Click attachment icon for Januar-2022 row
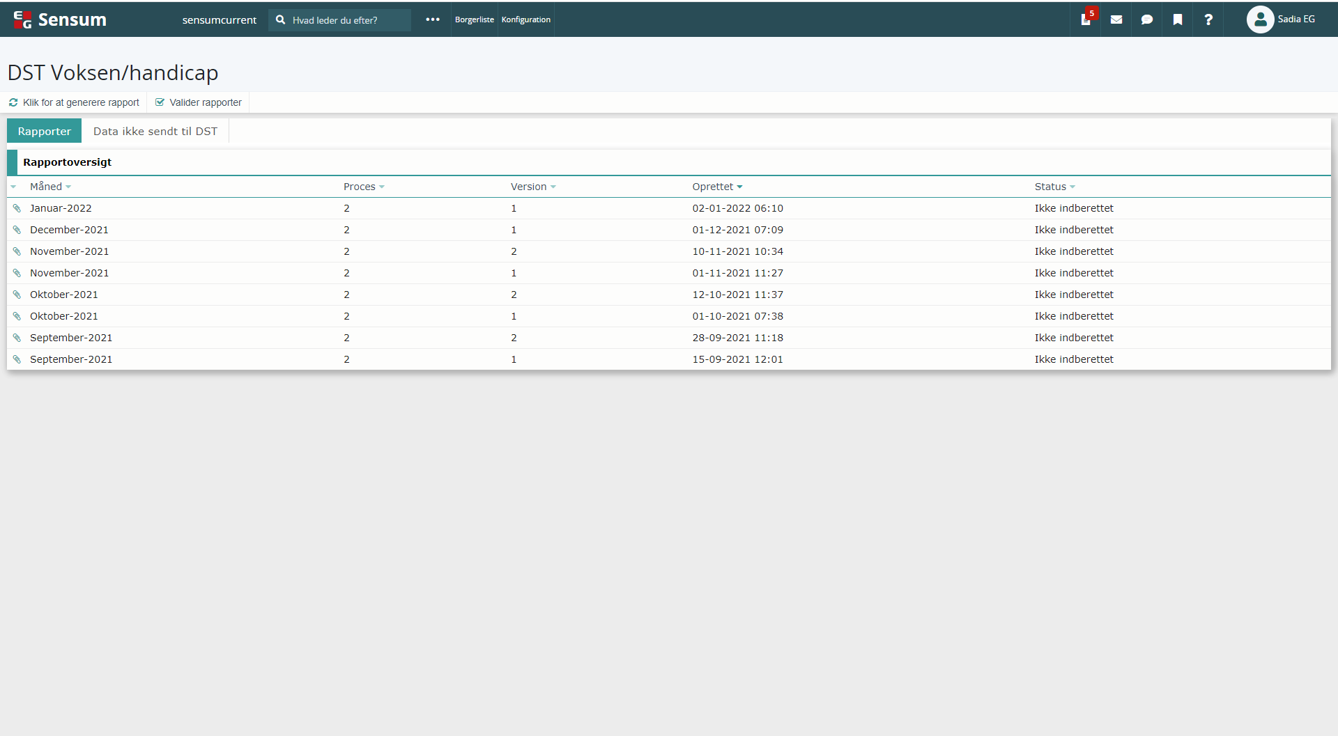Viewport: 1338px width, 736px height. [x=17, y=208]
